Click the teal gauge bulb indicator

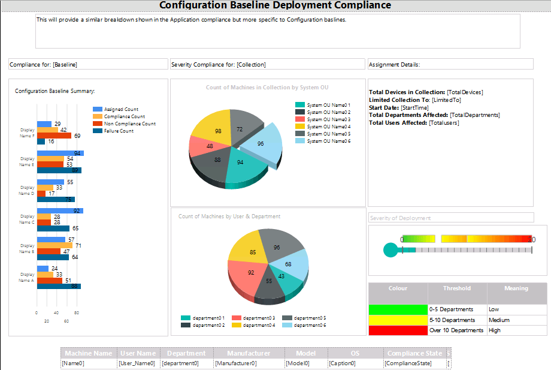click(390, 250)
